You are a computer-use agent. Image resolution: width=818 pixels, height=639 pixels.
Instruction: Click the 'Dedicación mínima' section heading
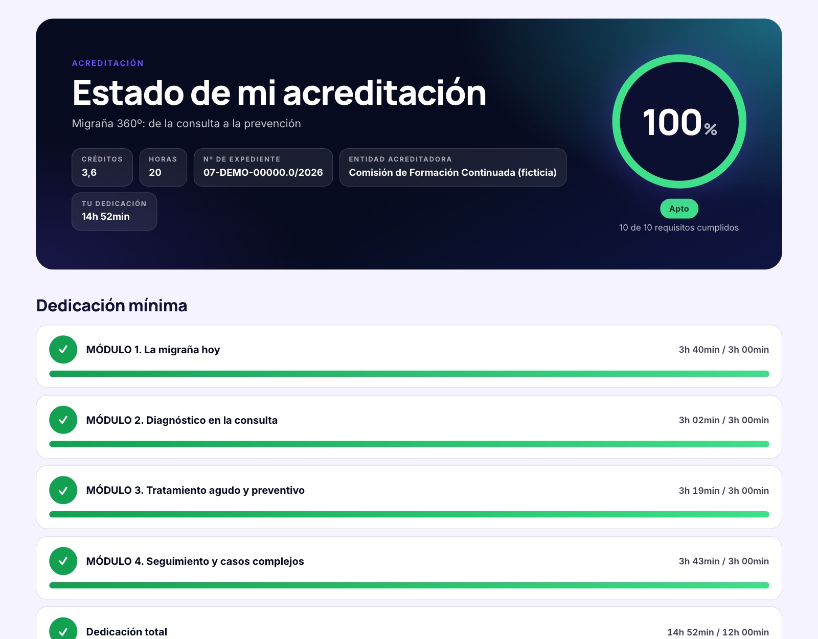click(111, 306)
